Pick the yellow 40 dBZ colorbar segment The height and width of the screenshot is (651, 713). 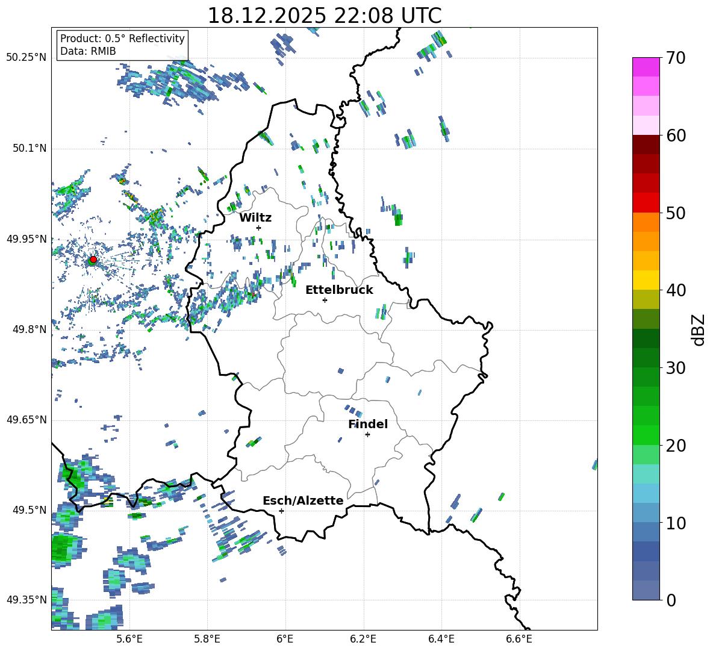click(x=646, y=280)
